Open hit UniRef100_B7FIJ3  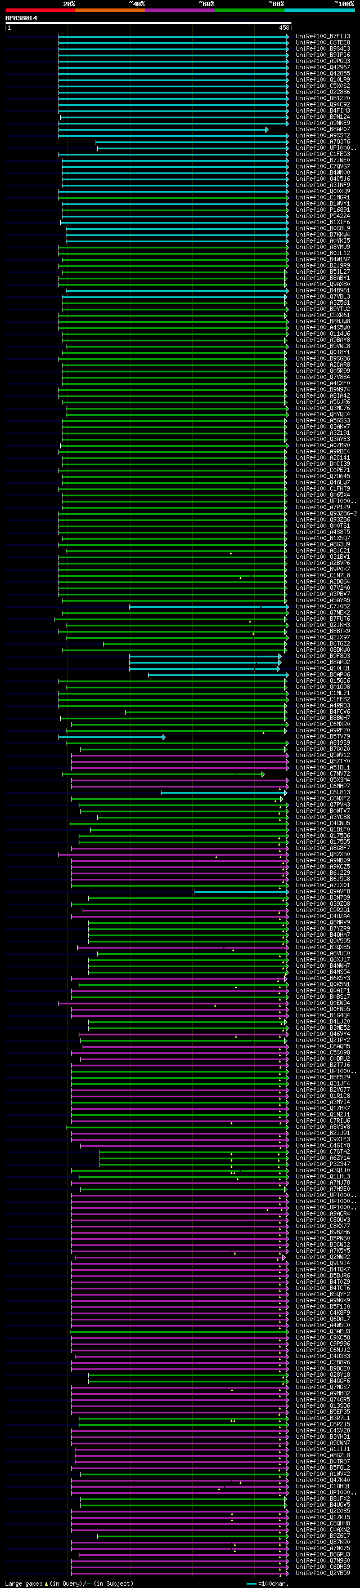point(322,37)
